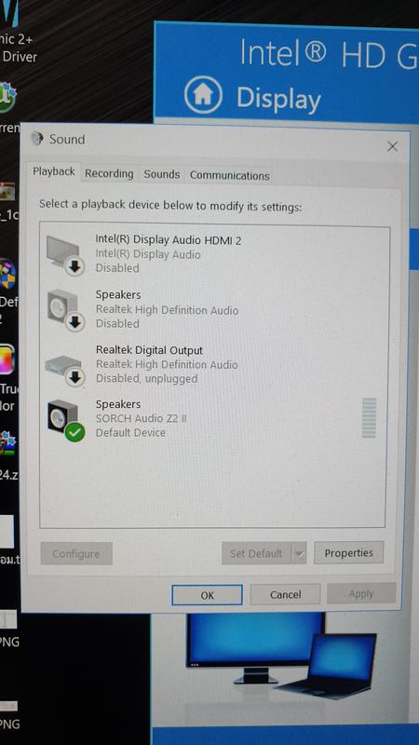Click the volume level meter beside SORCH speakers

(x=369, y=417)
